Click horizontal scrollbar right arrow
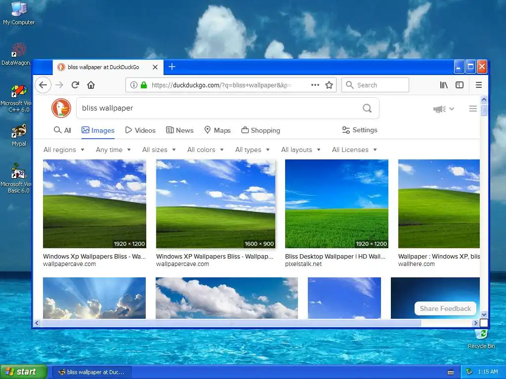 475,323
